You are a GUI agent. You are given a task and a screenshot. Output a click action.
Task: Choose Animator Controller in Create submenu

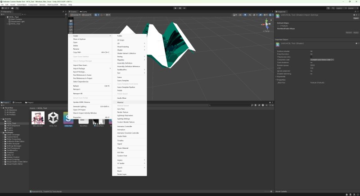(130, 126)
